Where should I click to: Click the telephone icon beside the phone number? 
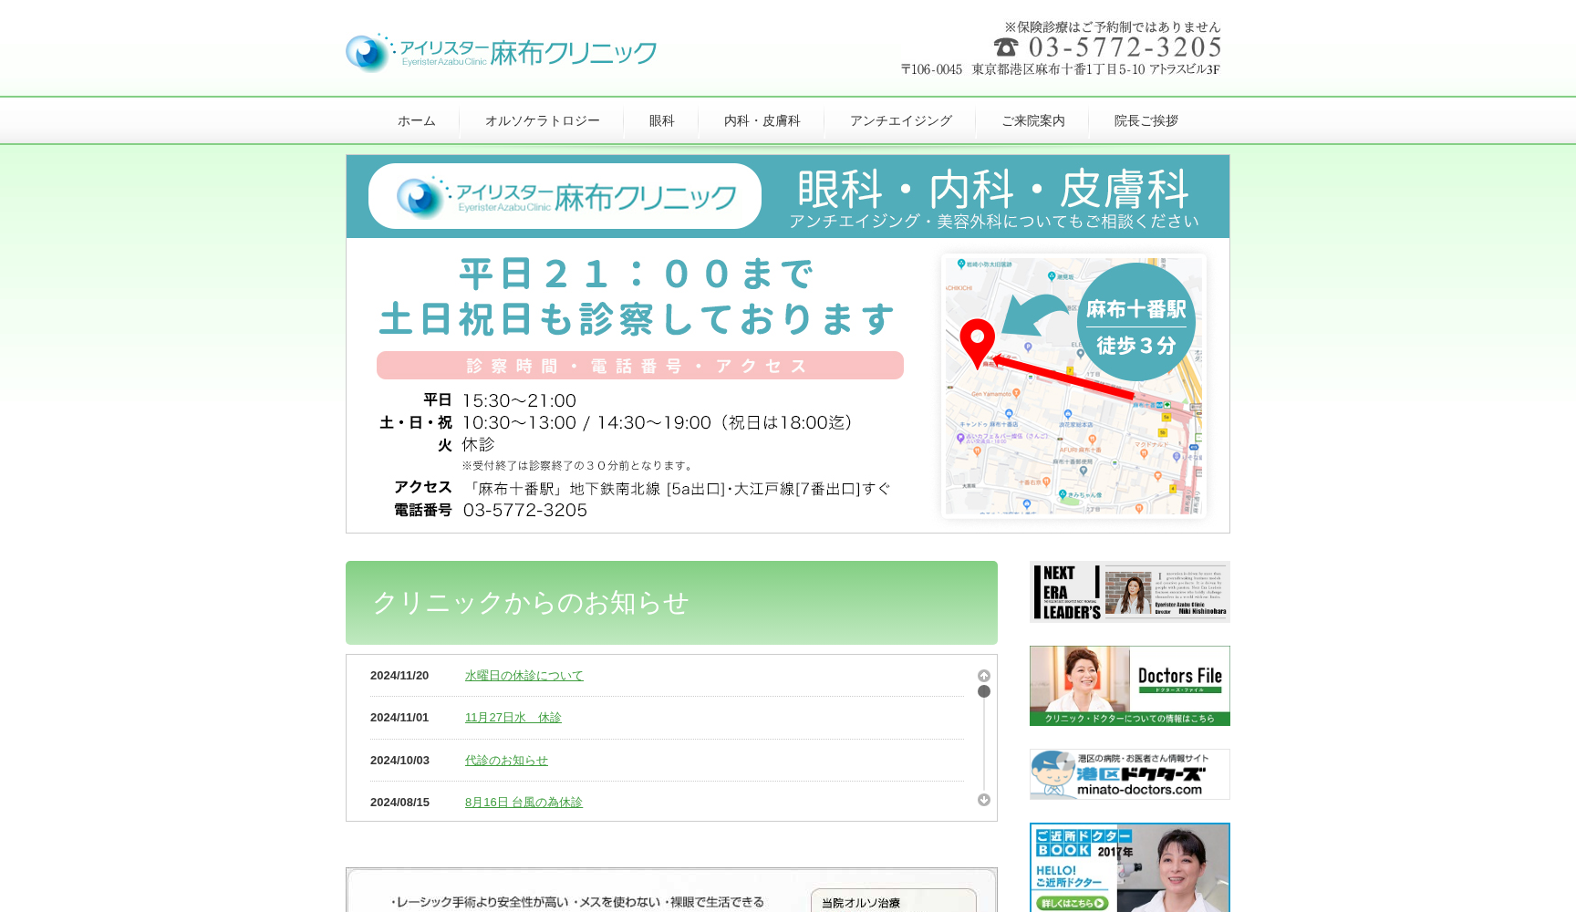(x=1004, y=46)
